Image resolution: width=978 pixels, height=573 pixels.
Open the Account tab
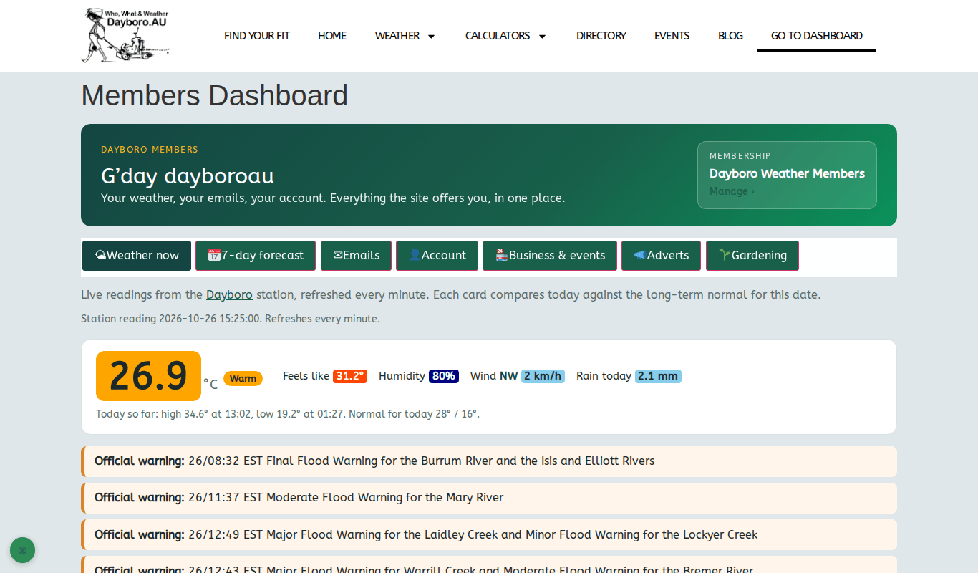[437, 256]
